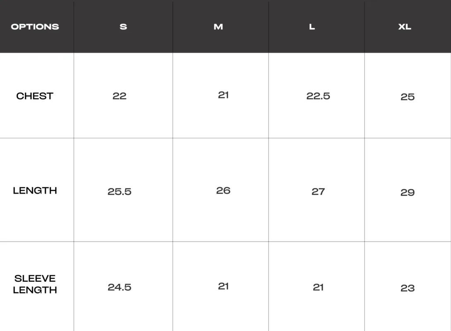Click the length value 27 under L
This screenshot has width=451, height=331.
coord(318,192)
